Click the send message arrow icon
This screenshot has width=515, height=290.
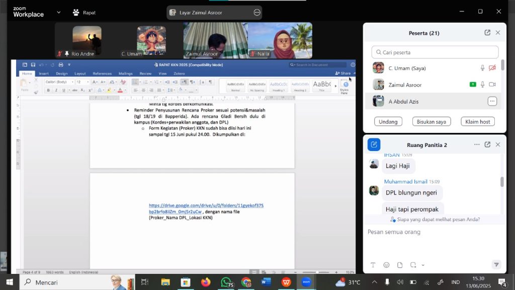pyautogui.click(x=496, y=265)
